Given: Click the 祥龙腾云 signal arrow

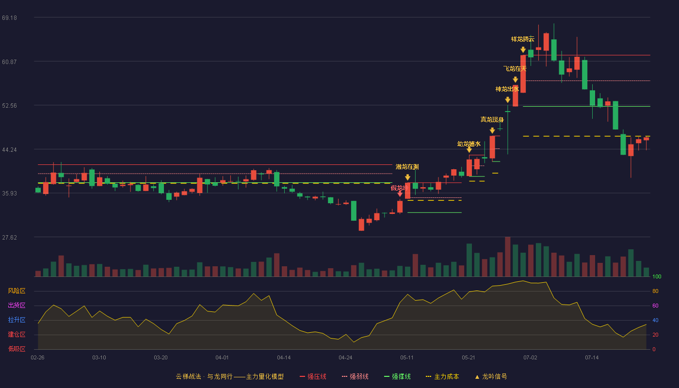Looking at the screenshot, I should pyautogui.click(x=523, y=49).
